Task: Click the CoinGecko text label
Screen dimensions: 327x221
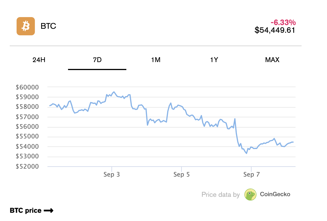Action: pyautogui.click(x=275, y=195)
